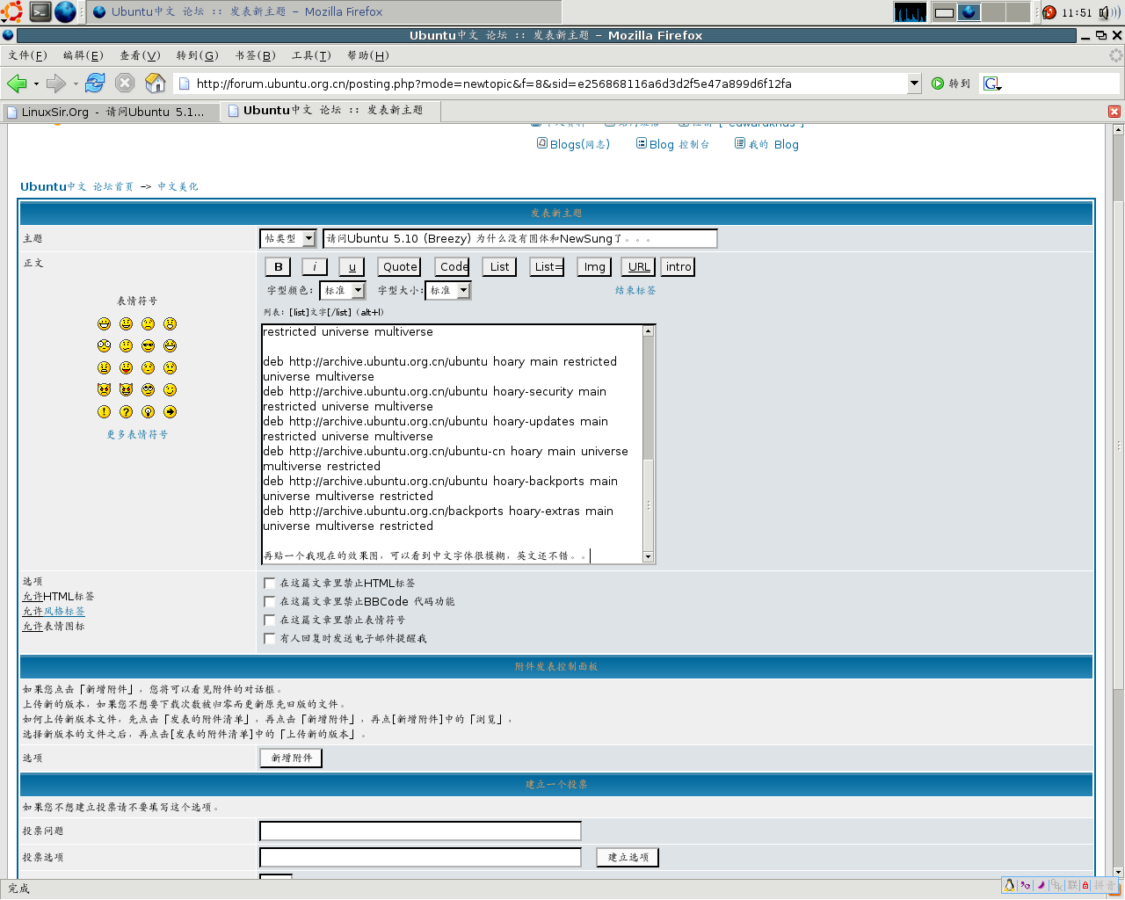Open the 字型颜色 dropdown

pyautogui.click(x=343, y=291)
